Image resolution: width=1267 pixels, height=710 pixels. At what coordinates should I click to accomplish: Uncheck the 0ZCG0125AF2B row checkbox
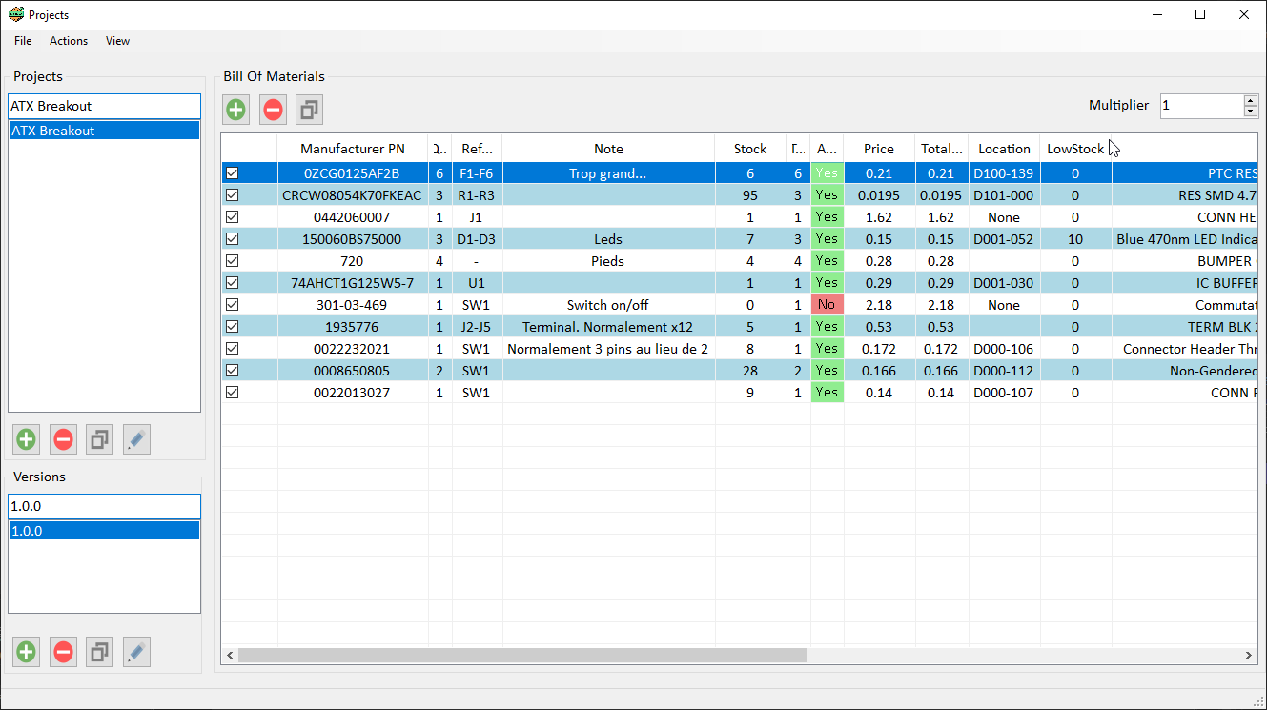coord(232,173)
